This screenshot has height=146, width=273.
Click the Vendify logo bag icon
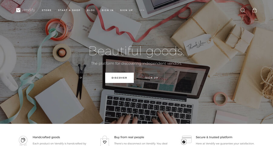[x=18, y=10]
